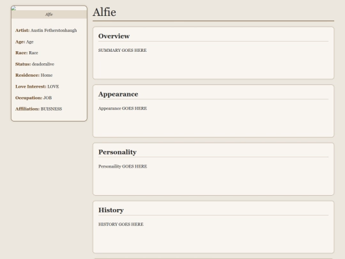This screenshot has width=345, height=259.
Task: Click the Love Interest LOVE value
Action: (x=53, y=86)
